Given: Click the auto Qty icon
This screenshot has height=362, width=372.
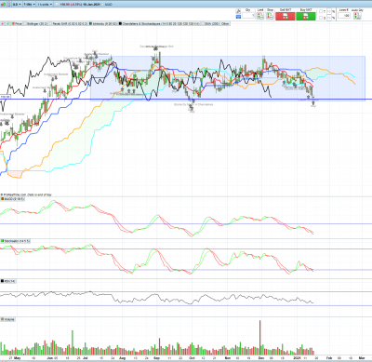Looking at the screenshot, I should pos(357,16).
